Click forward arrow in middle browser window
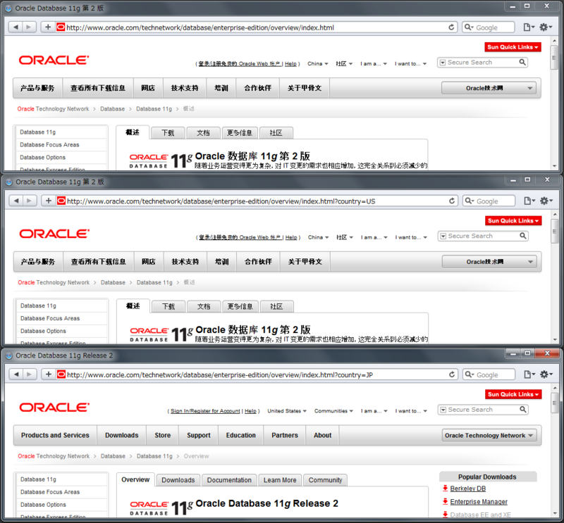Viewport: 564px width, 523px height. point(29,201)
